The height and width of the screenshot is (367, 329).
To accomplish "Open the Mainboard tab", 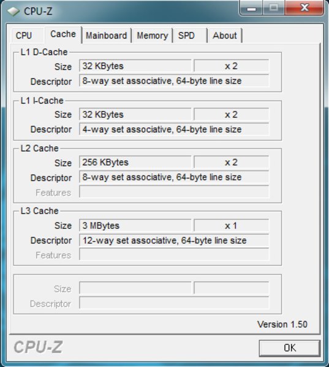I will 107,35.
